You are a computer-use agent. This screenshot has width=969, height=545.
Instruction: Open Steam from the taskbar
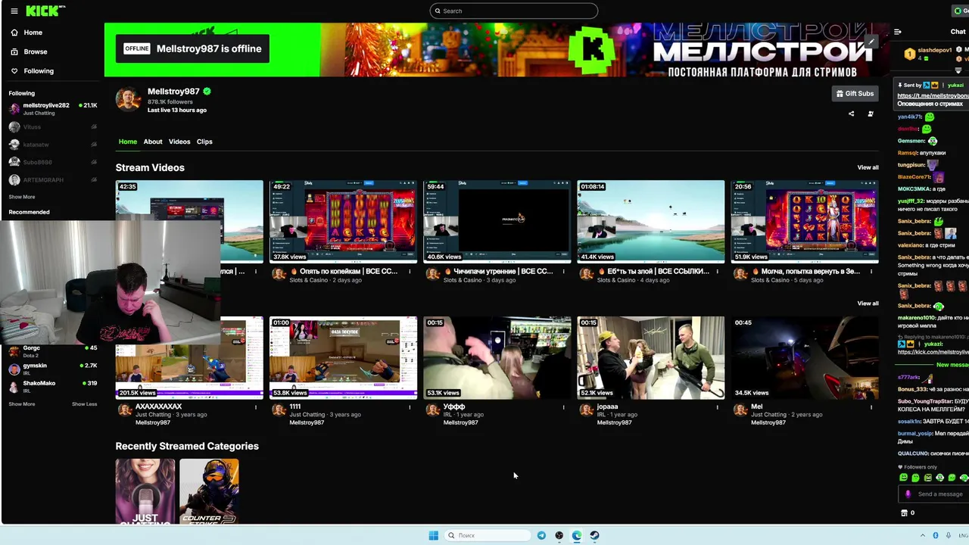(594, 535)
